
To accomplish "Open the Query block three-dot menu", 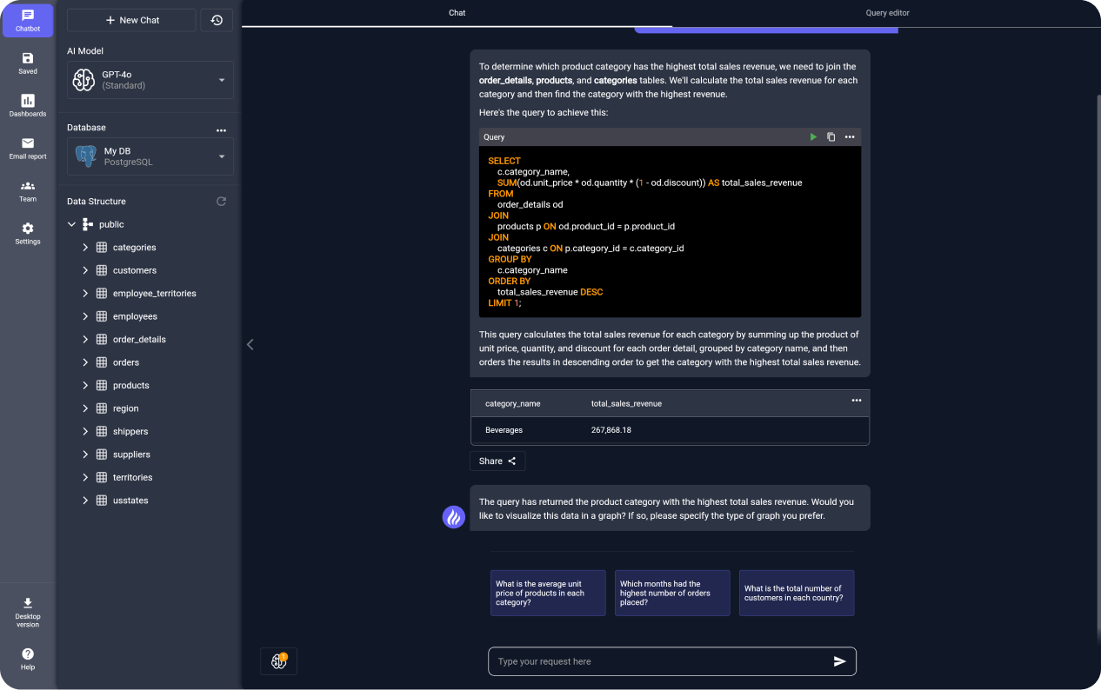I will tap(850, 137).
